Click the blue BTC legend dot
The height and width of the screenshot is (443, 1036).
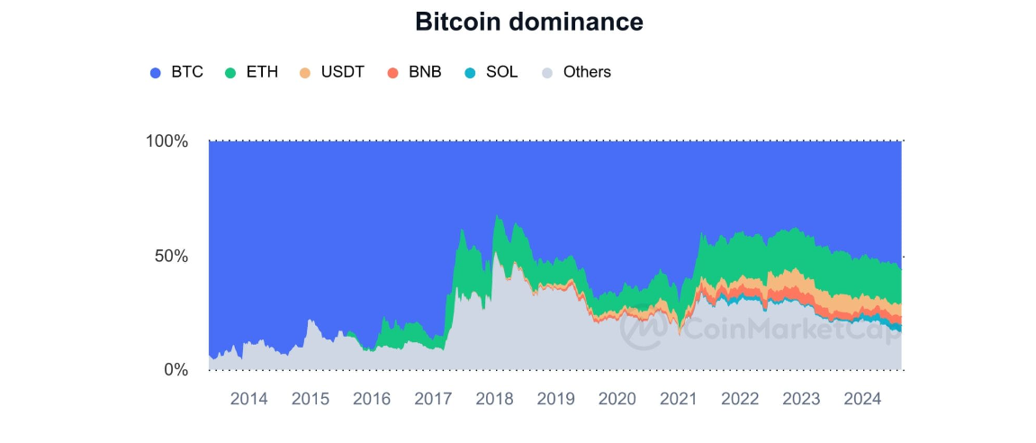(x=155, y=73)
